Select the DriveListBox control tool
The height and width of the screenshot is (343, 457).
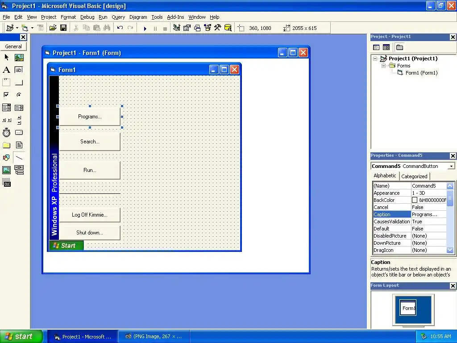(x=19, y=133)
